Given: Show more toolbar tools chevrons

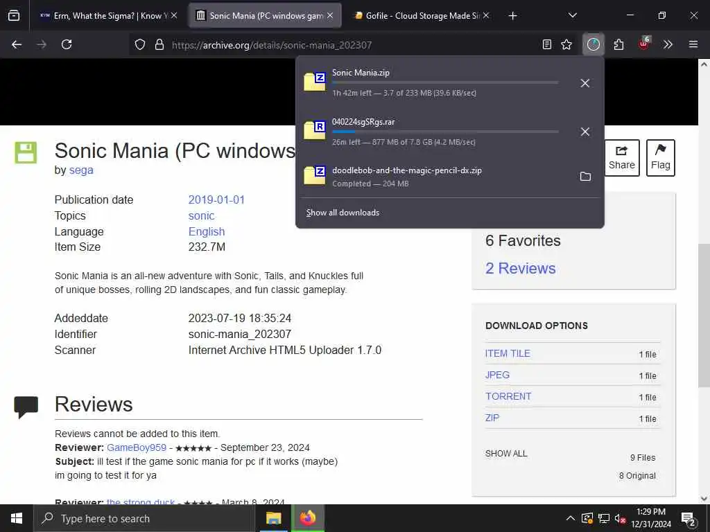Looking at the screenshot, I should coord(668,44).
